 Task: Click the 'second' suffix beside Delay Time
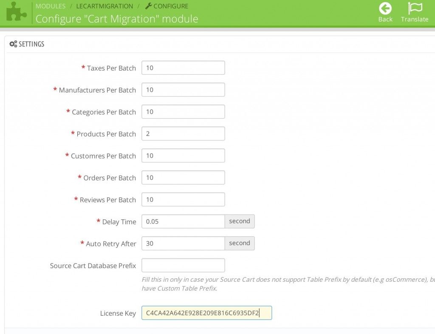(x=240, y=221)
